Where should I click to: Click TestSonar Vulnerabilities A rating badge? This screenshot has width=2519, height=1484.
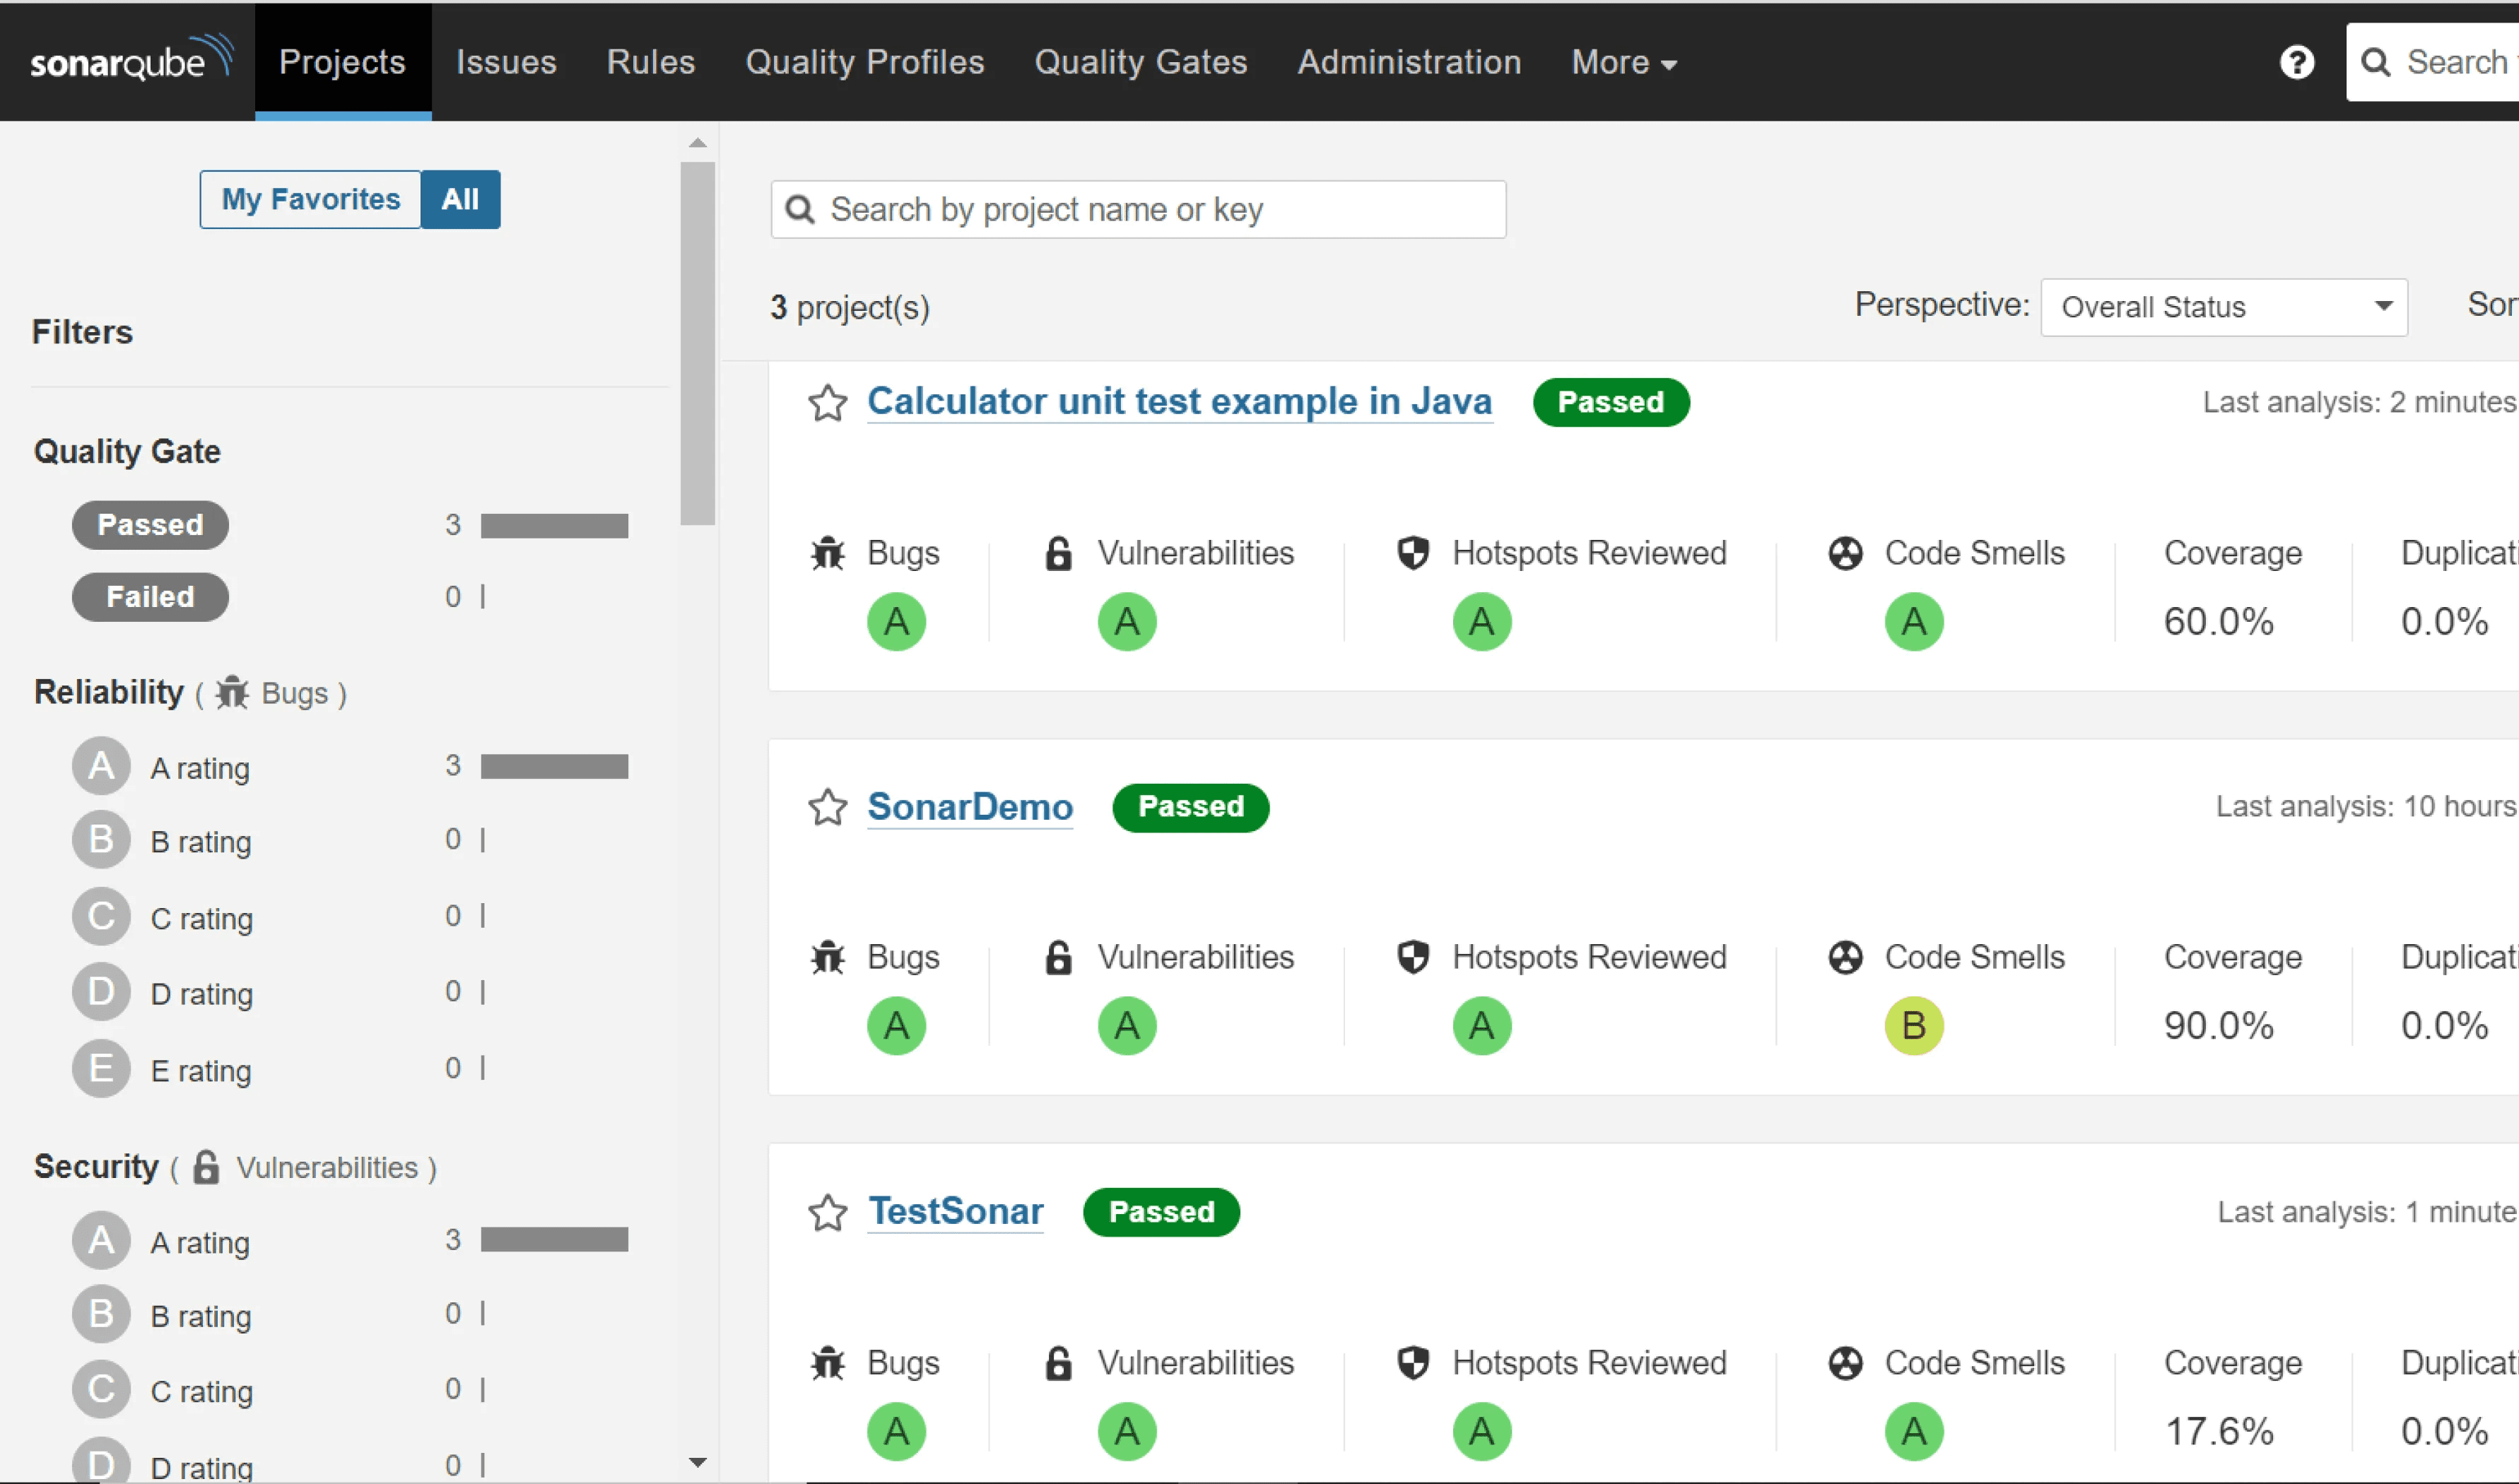click(x=1126, y=1431)
